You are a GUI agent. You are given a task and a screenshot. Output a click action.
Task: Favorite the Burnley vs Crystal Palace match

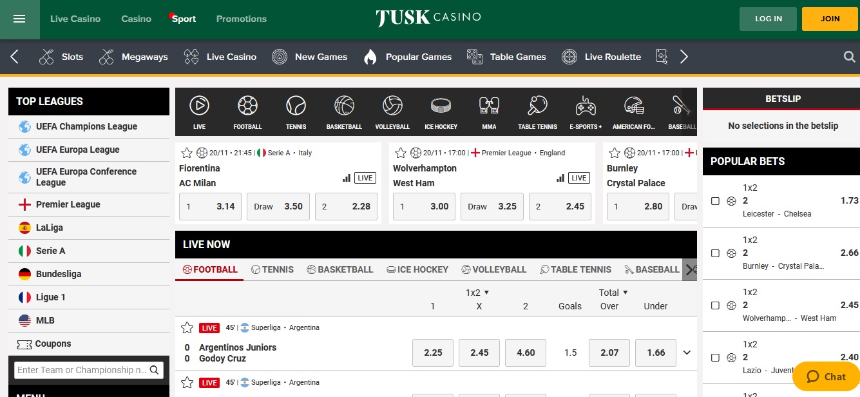coord(615,153)
